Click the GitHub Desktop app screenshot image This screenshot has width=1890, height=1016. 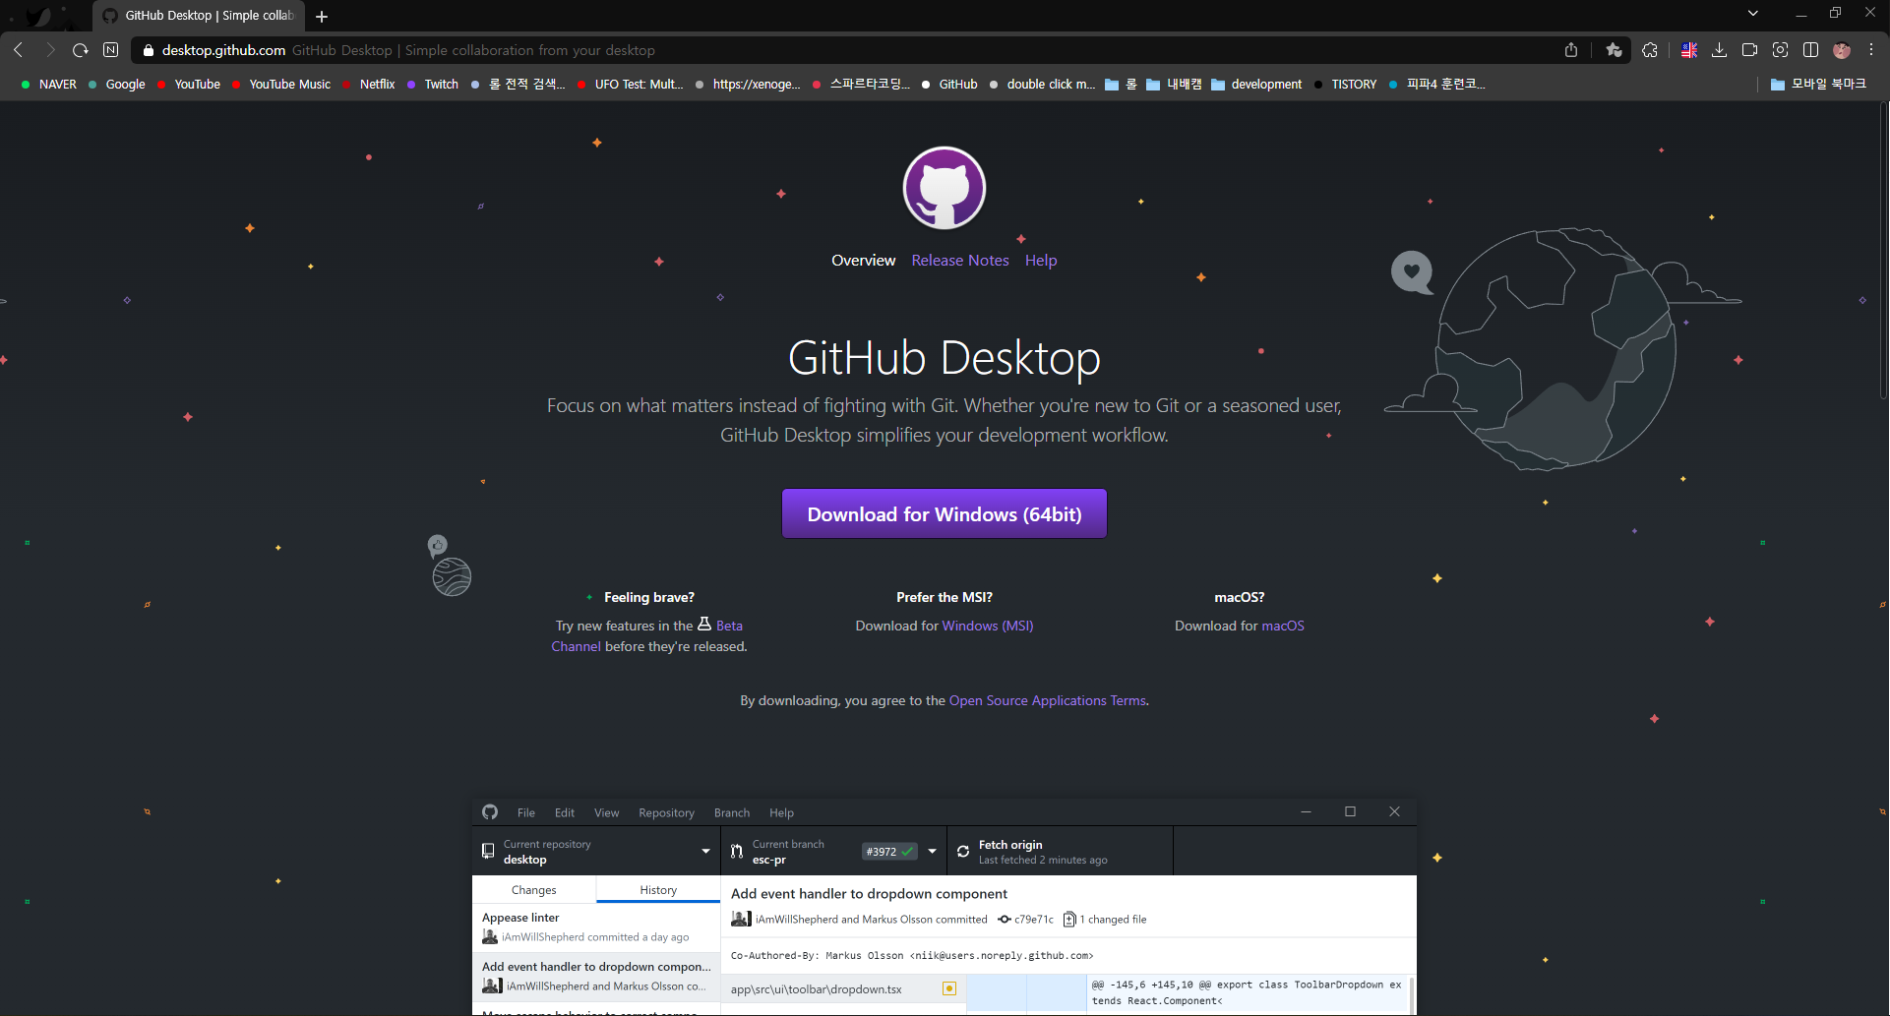[x=945, y=906]
